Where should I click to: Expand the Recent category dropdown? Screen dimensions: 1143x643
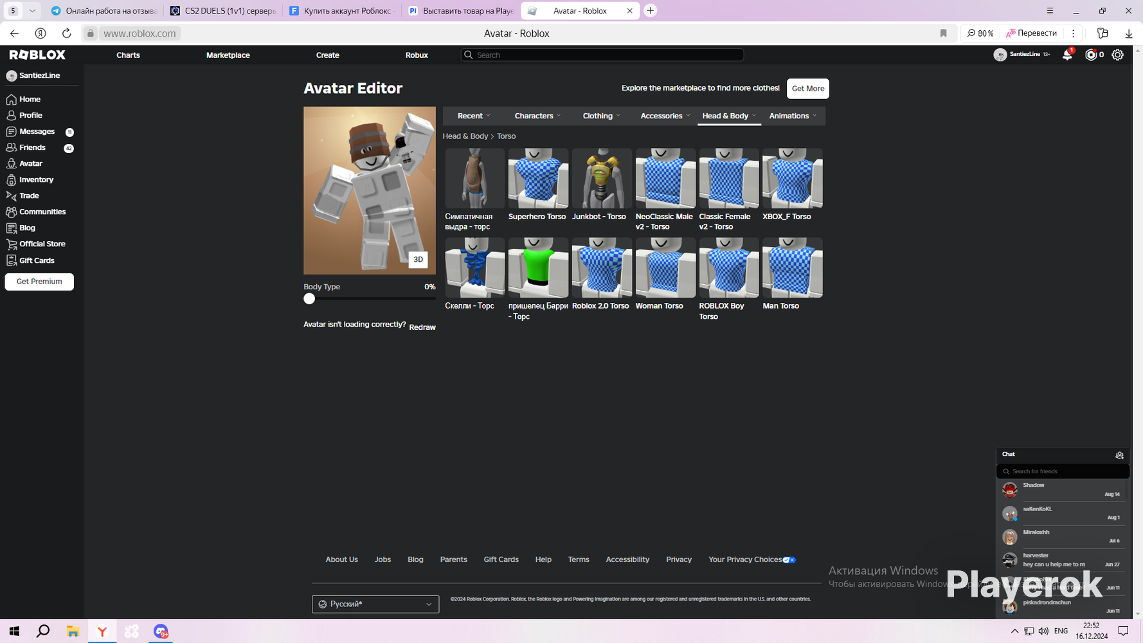(x=474, y=116)
